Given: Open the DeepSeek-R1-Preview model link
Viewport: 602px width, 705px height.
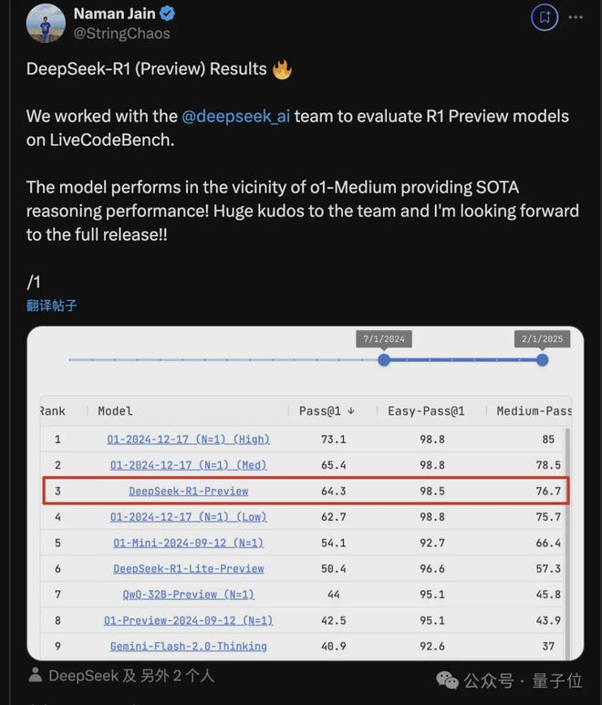Looking at the screenshot, I should click(189, 491).
